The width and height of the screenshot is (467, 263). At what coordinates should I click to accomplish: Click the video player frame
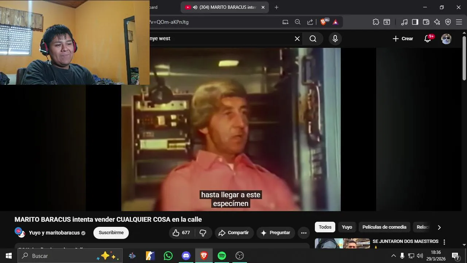click(231, 129)
